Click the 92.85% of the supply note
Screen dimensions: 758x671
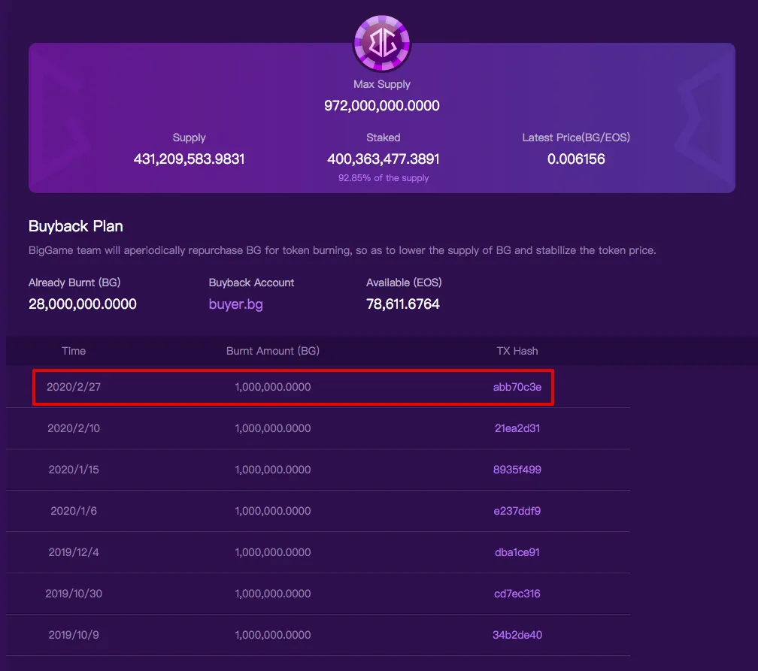pos(384,178)
